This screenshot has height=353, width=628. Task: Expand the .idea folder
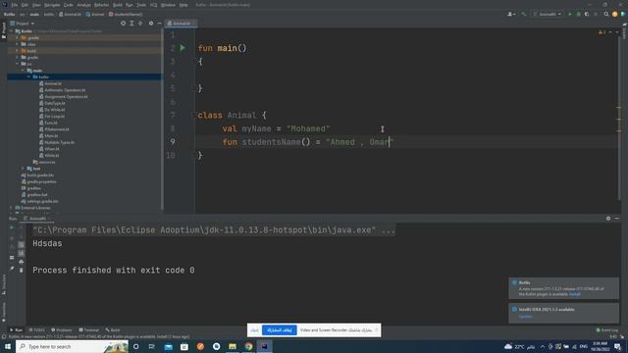[18, 44]
